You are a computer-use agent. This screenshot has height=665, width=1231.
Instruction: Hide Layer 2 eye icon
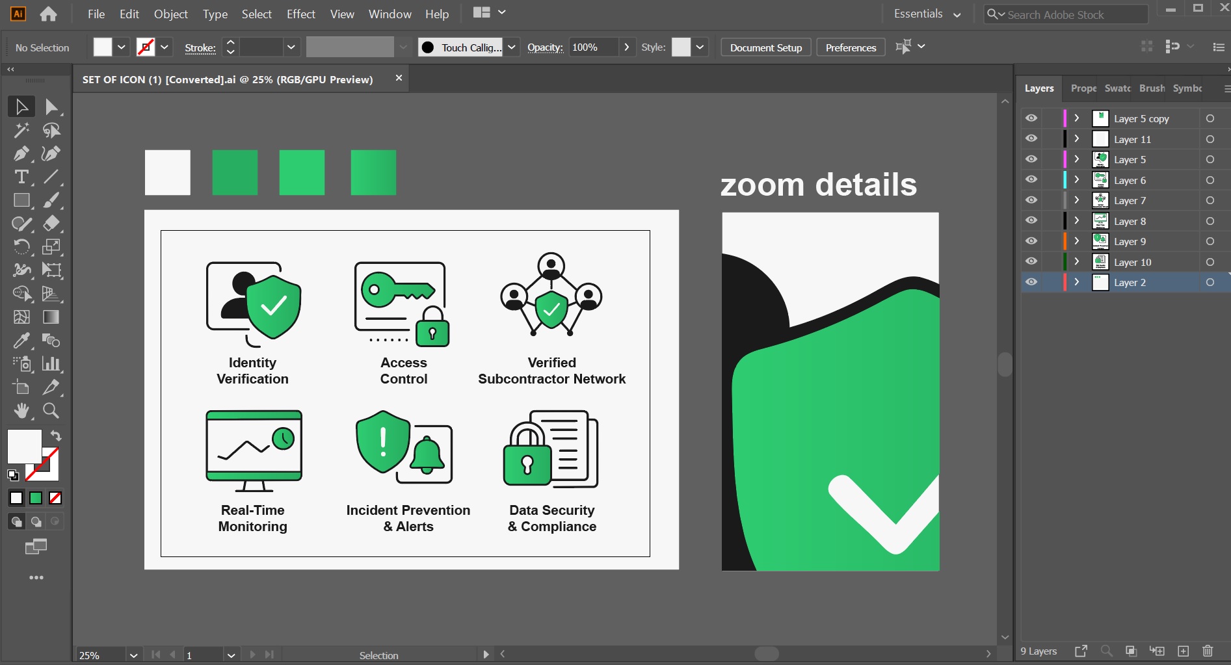(1031, 282)
